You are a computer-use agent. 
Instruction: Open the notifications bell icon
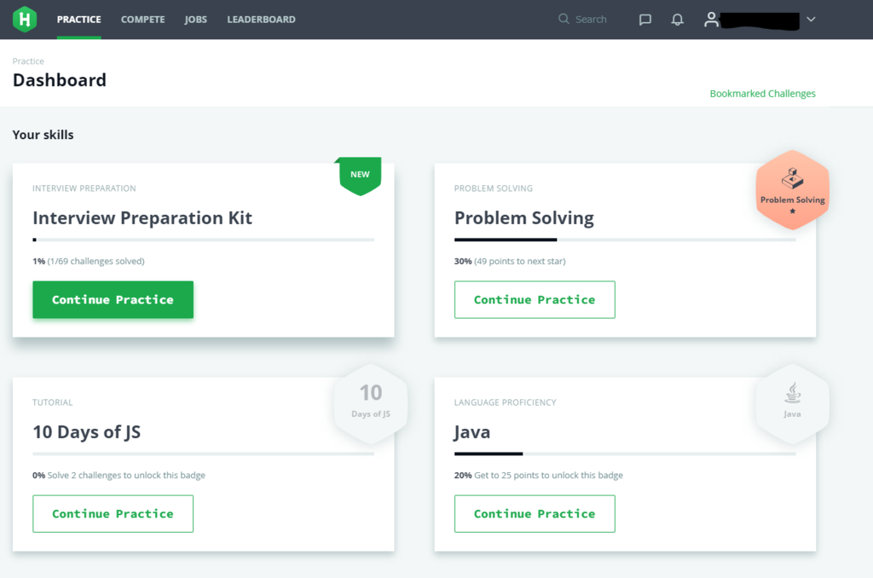pyautogui.click(x=677, y=20)
